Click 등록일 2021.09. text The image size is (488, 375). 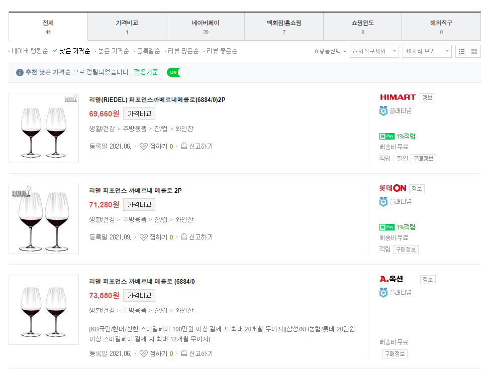coord(110,237)
